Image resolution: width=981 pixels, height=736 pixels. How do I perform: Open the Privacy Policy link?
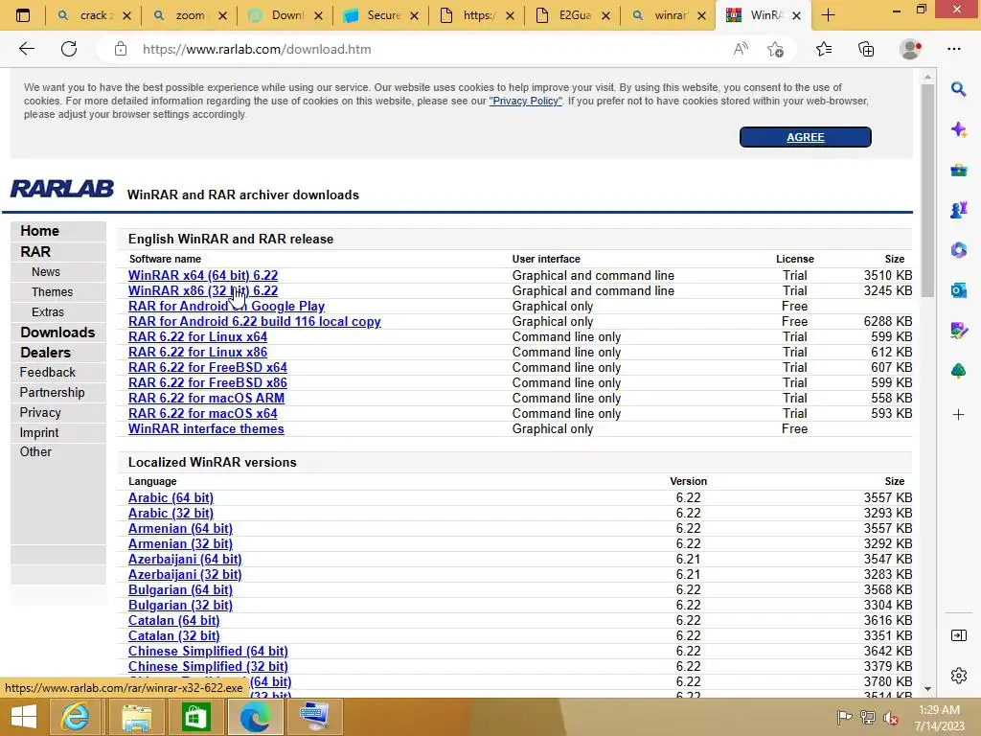click(x=526, y=101)
